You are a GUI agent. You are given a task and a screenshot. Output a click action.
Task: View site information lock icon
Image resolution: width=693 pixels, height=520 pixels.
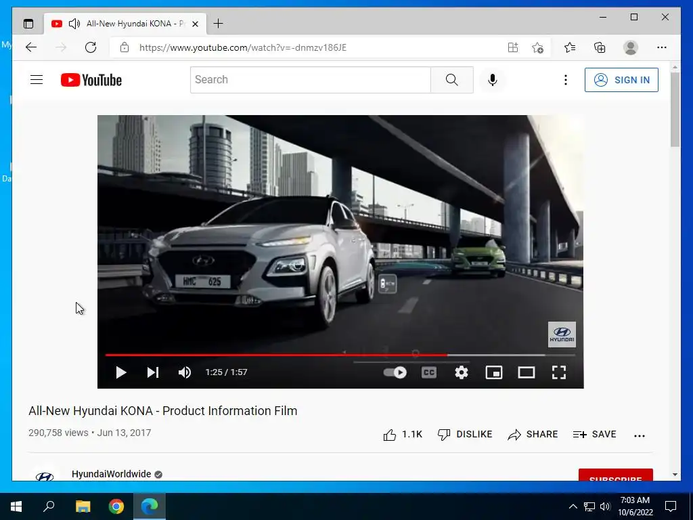click(x=125, y=47)
